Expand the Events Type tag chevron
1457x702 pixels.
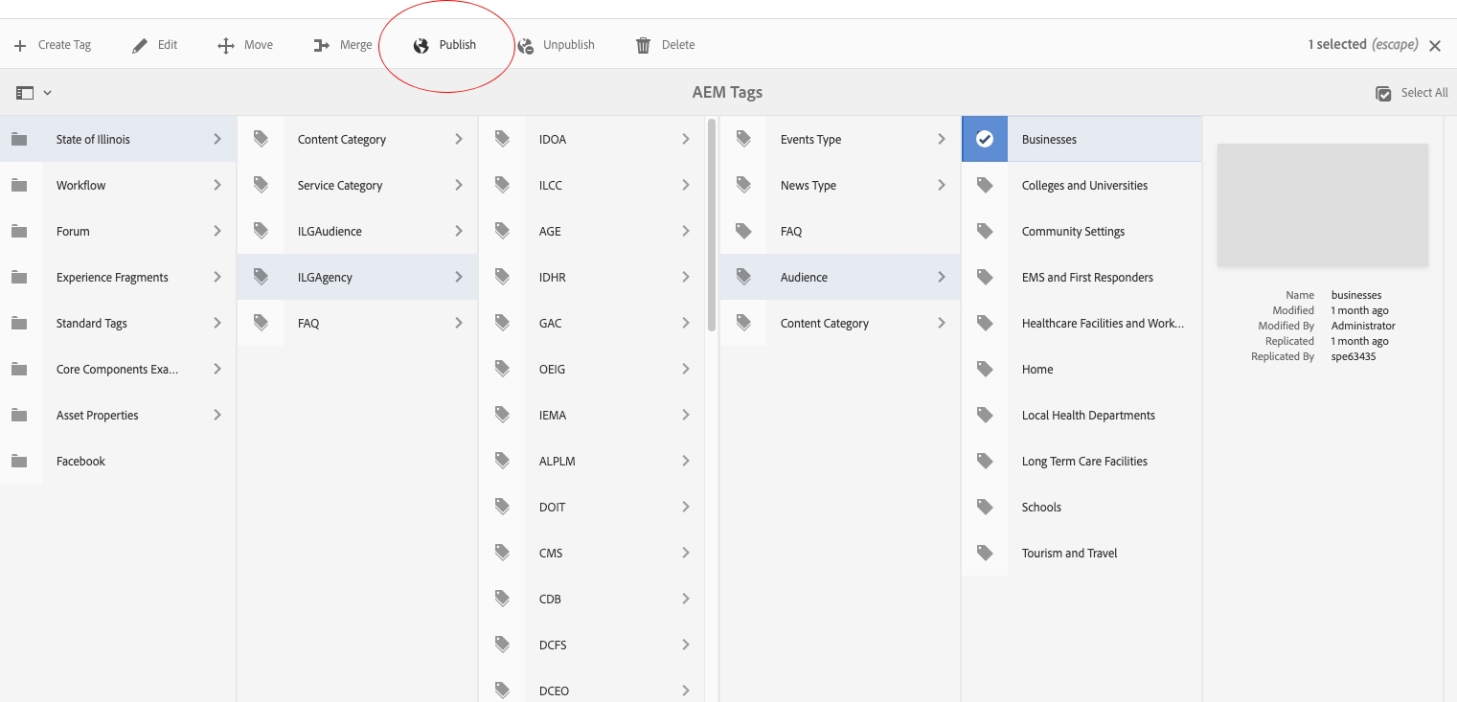coord(942,139)
